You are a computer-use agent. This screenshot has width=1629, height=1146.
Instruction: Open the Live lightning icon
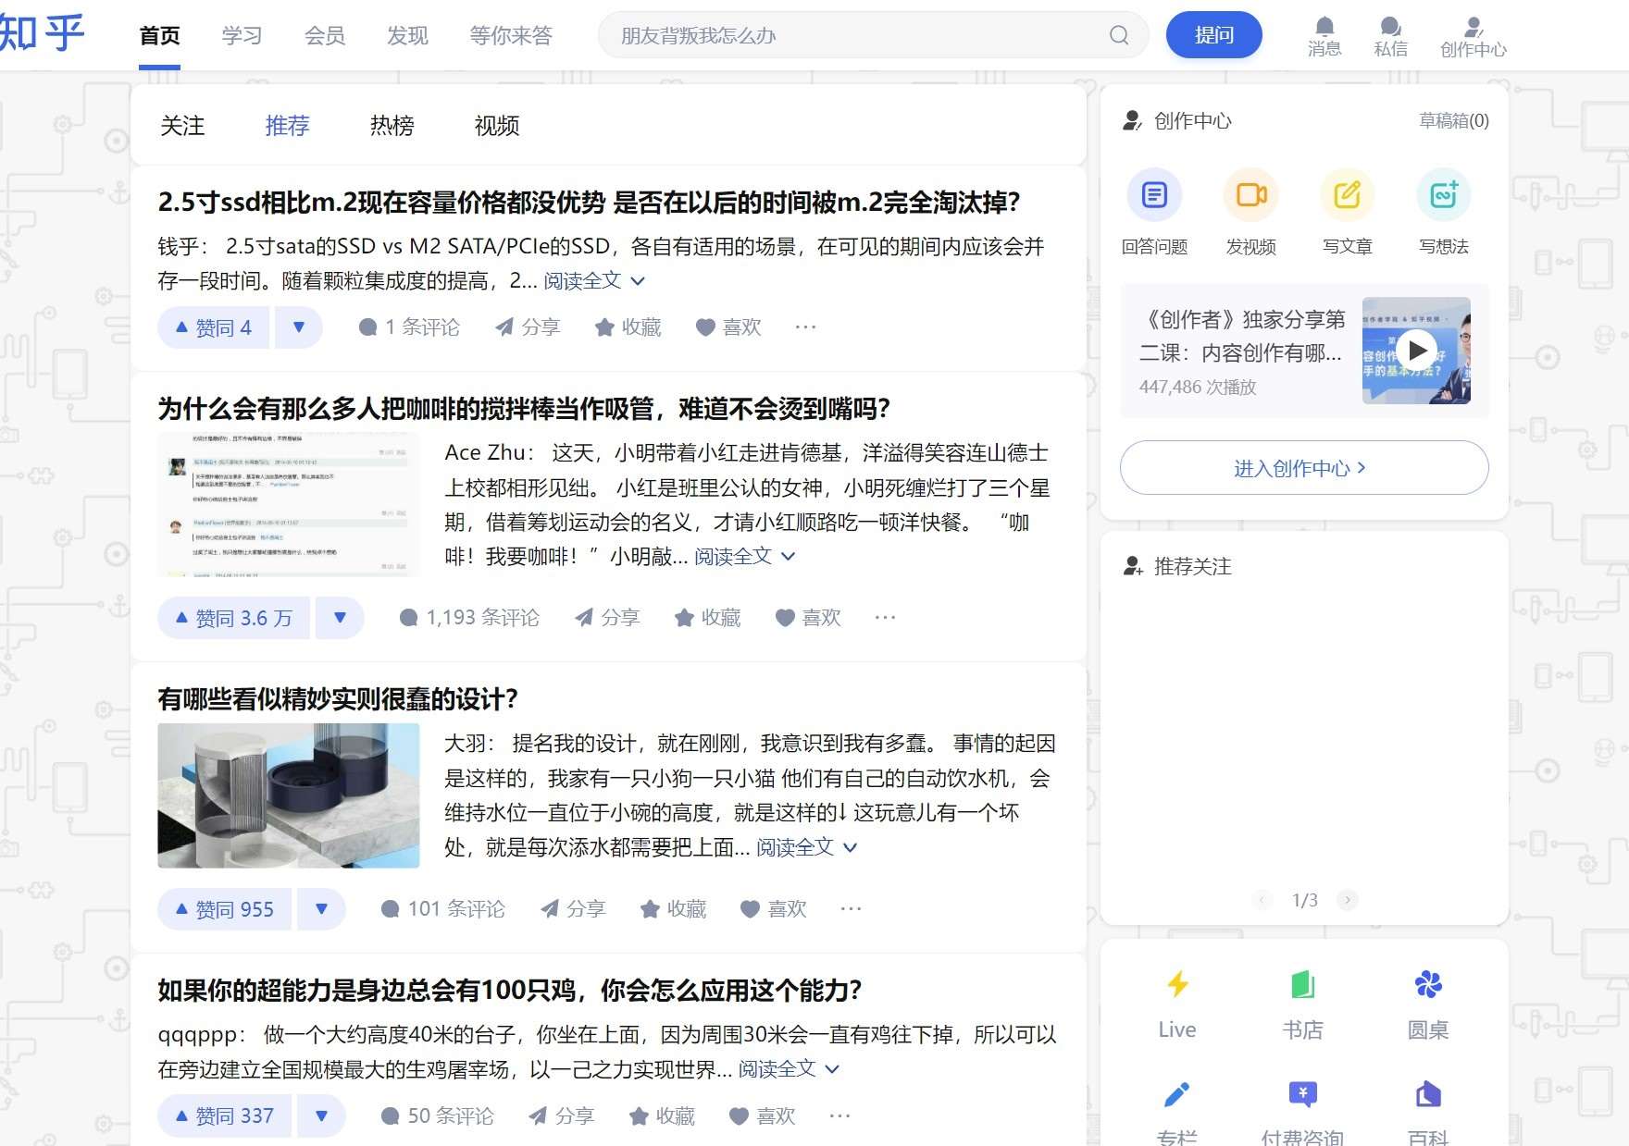(1176, 984)
